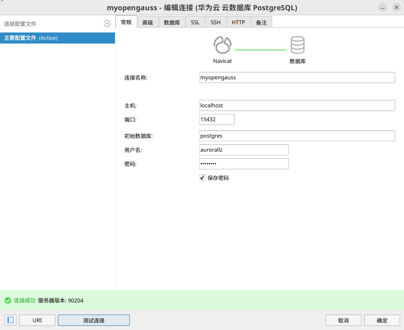Viewport: 404px width, 330px height.
Task: Open the 备注 tab
Action: point(262,22)
